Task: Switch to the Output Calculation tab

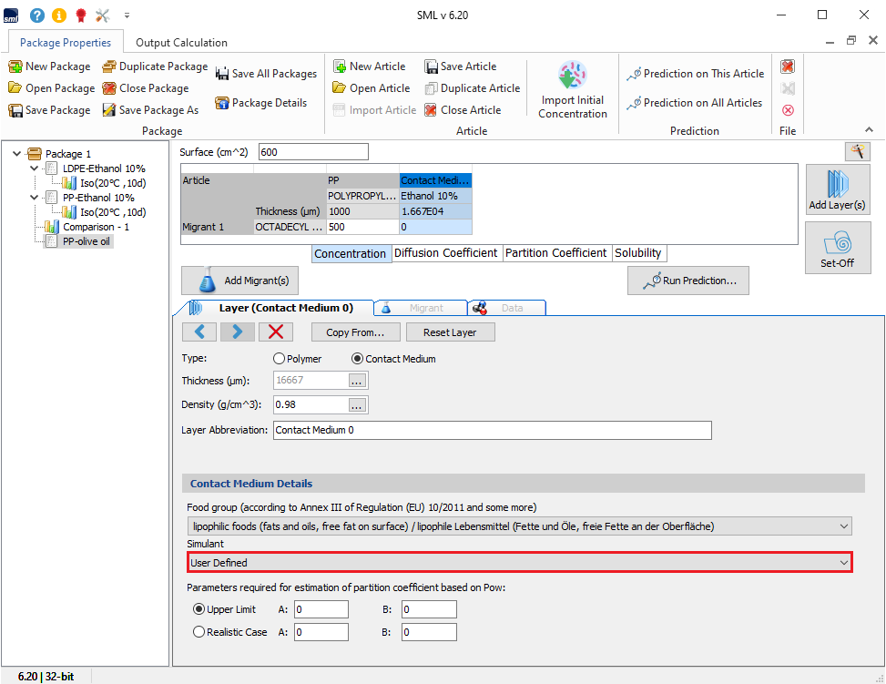Action: pos(181,43)
